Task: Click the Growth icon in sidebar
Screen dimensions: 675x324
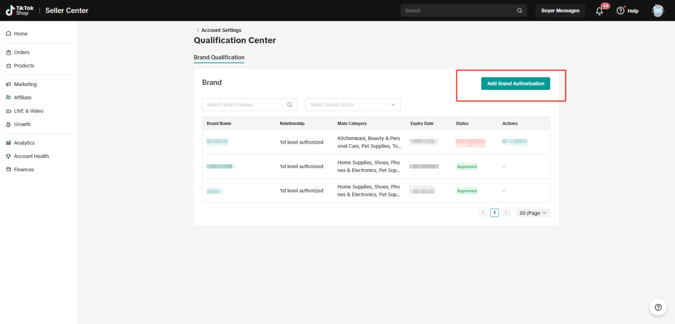Action: (8, 124)
